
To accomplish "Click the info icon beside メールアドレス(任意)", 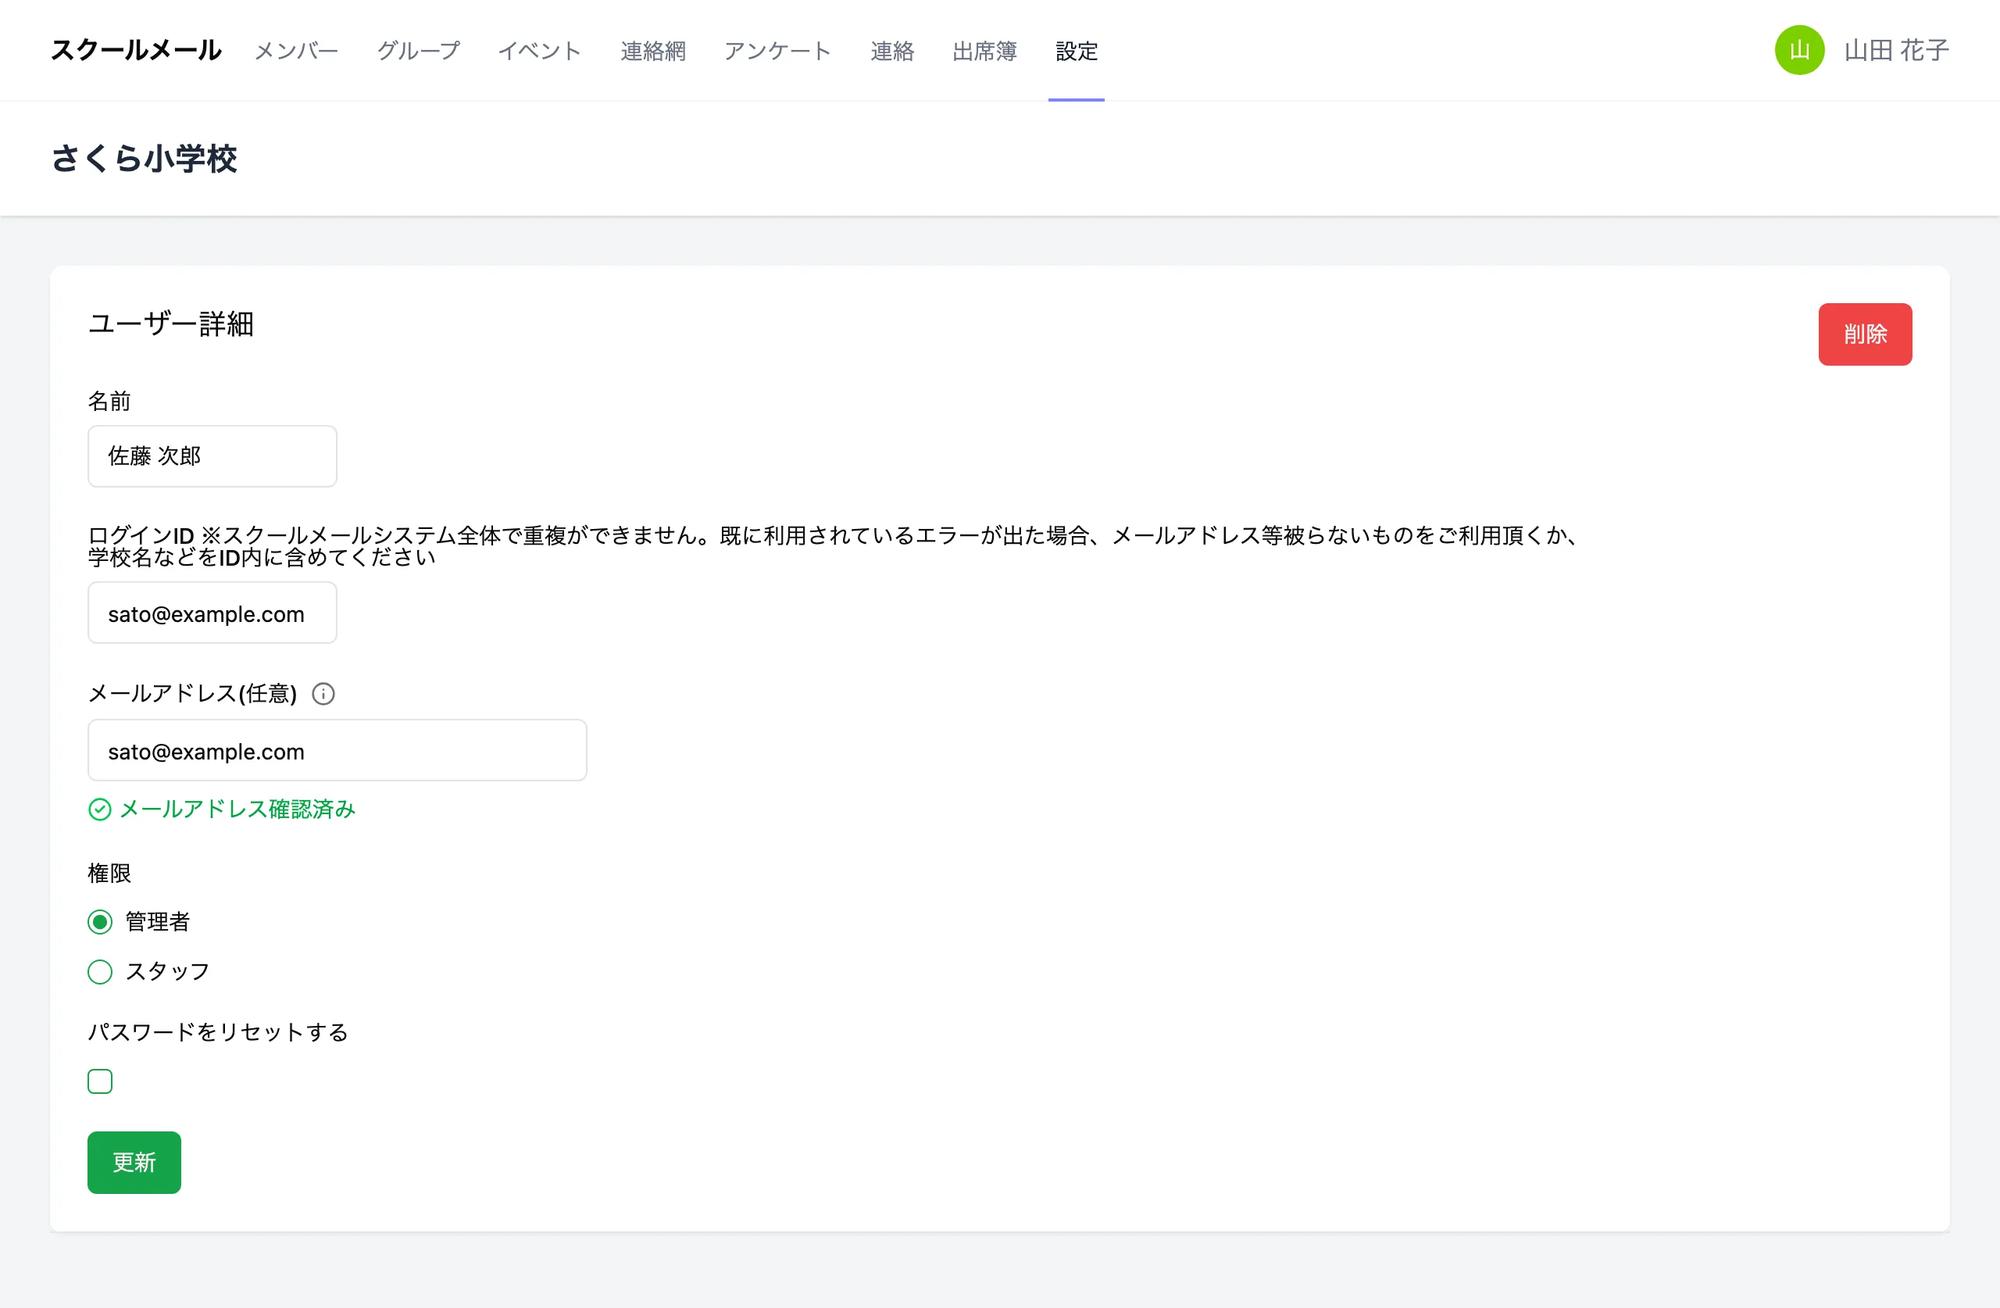I will tap(323, 694).
